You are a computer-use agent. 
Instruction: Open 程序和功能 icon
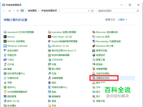point(94,50)
